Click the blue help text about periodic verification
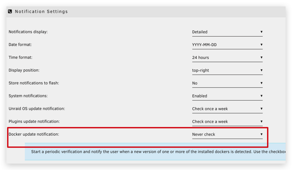This screenshot has height=170, width=292. (158, 152)
